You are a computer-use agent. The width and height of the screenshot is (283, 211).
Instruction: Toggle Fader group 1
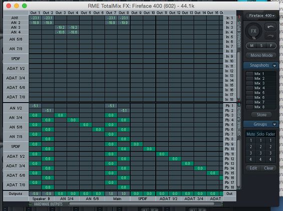pyautogui.click(x=270, y=141)
